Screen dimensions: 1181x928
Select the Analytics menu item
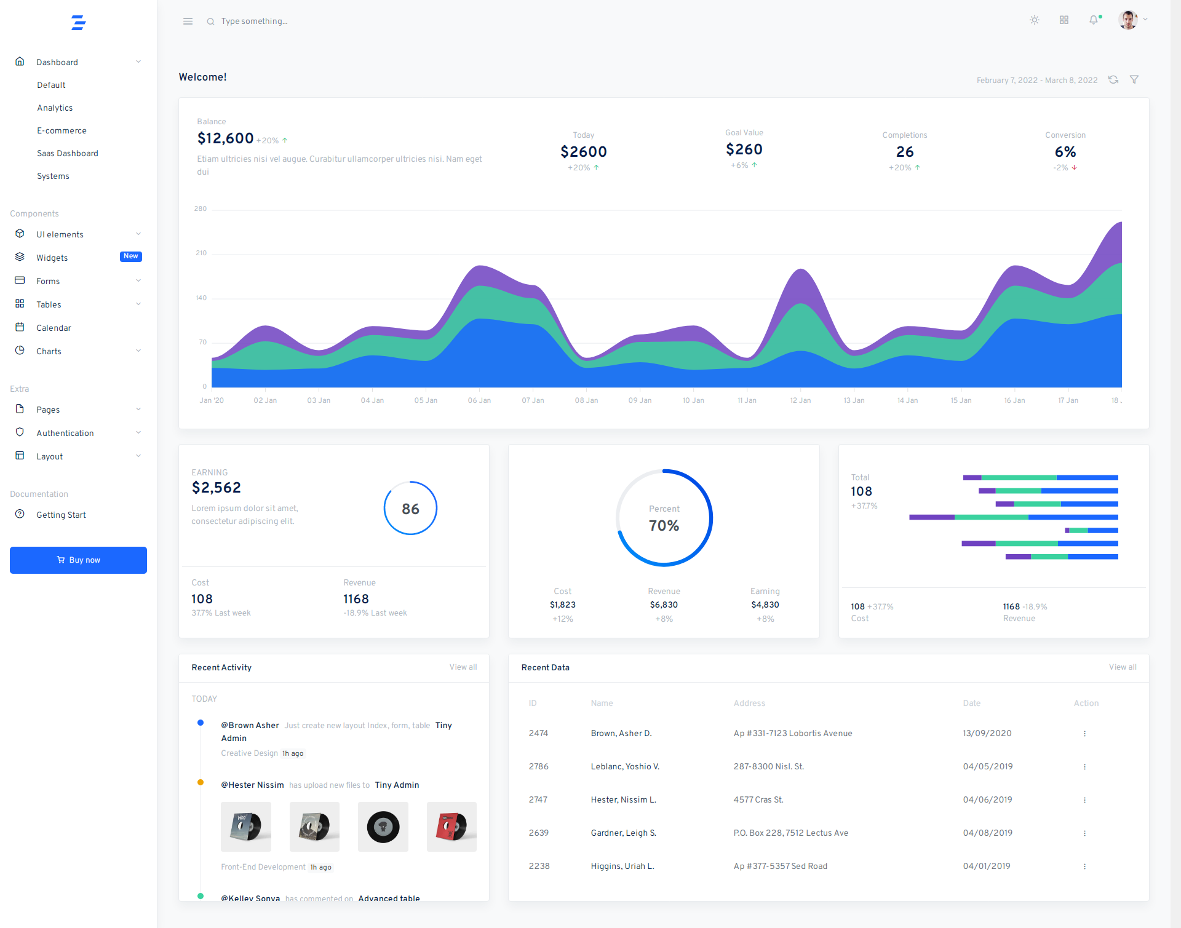(55, 108)
